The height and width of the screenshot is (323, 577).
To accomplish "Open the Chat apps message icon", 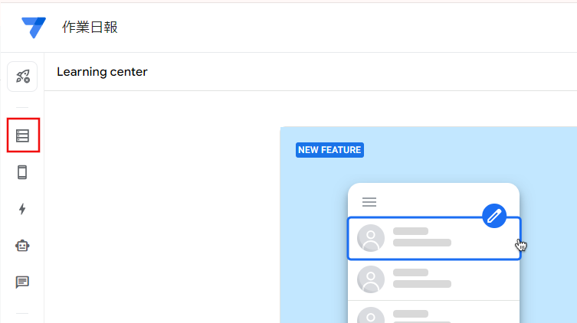I will tap(22, 282).
